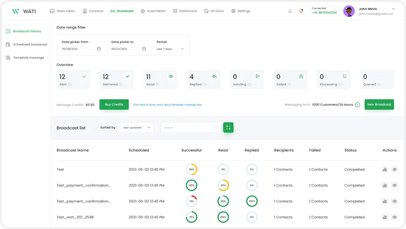View Test broadcast via eye icon
The image size is (406, 229).
(x=395, y=169)
